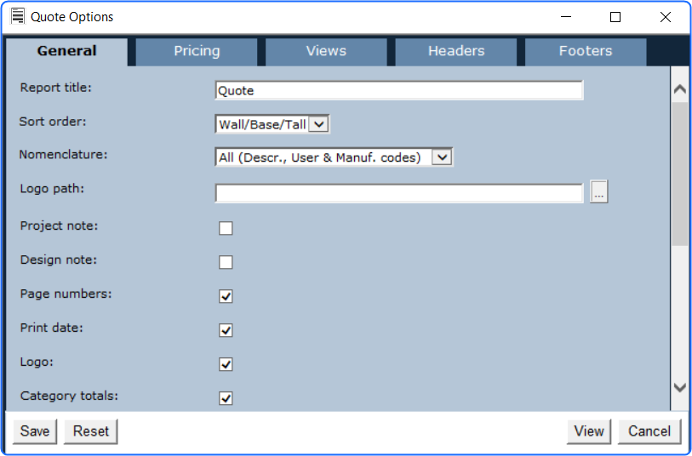Click the scrollbar down arrow

(679, 387)
